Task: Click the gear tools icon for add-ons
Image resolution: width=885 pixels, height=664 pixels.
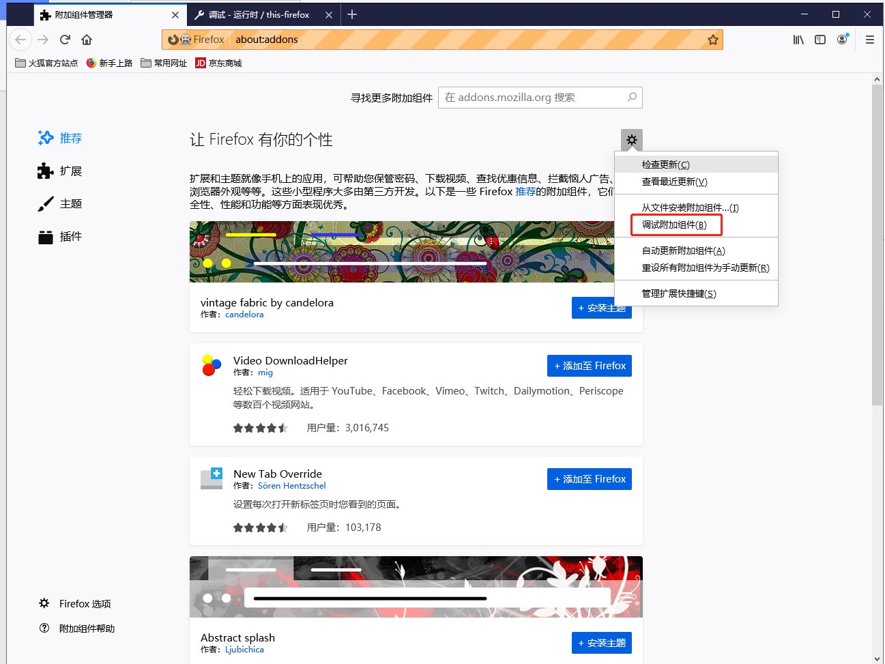Action: click(x=632, y=140)
